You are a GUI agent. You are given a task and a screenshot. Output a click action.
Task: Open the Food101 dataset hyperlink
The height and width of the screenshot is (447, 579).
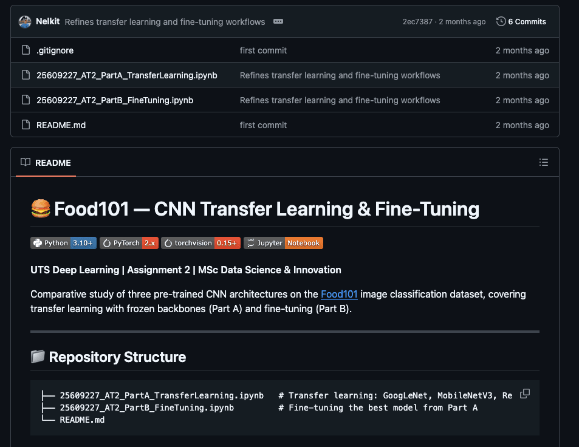(339, 294)
